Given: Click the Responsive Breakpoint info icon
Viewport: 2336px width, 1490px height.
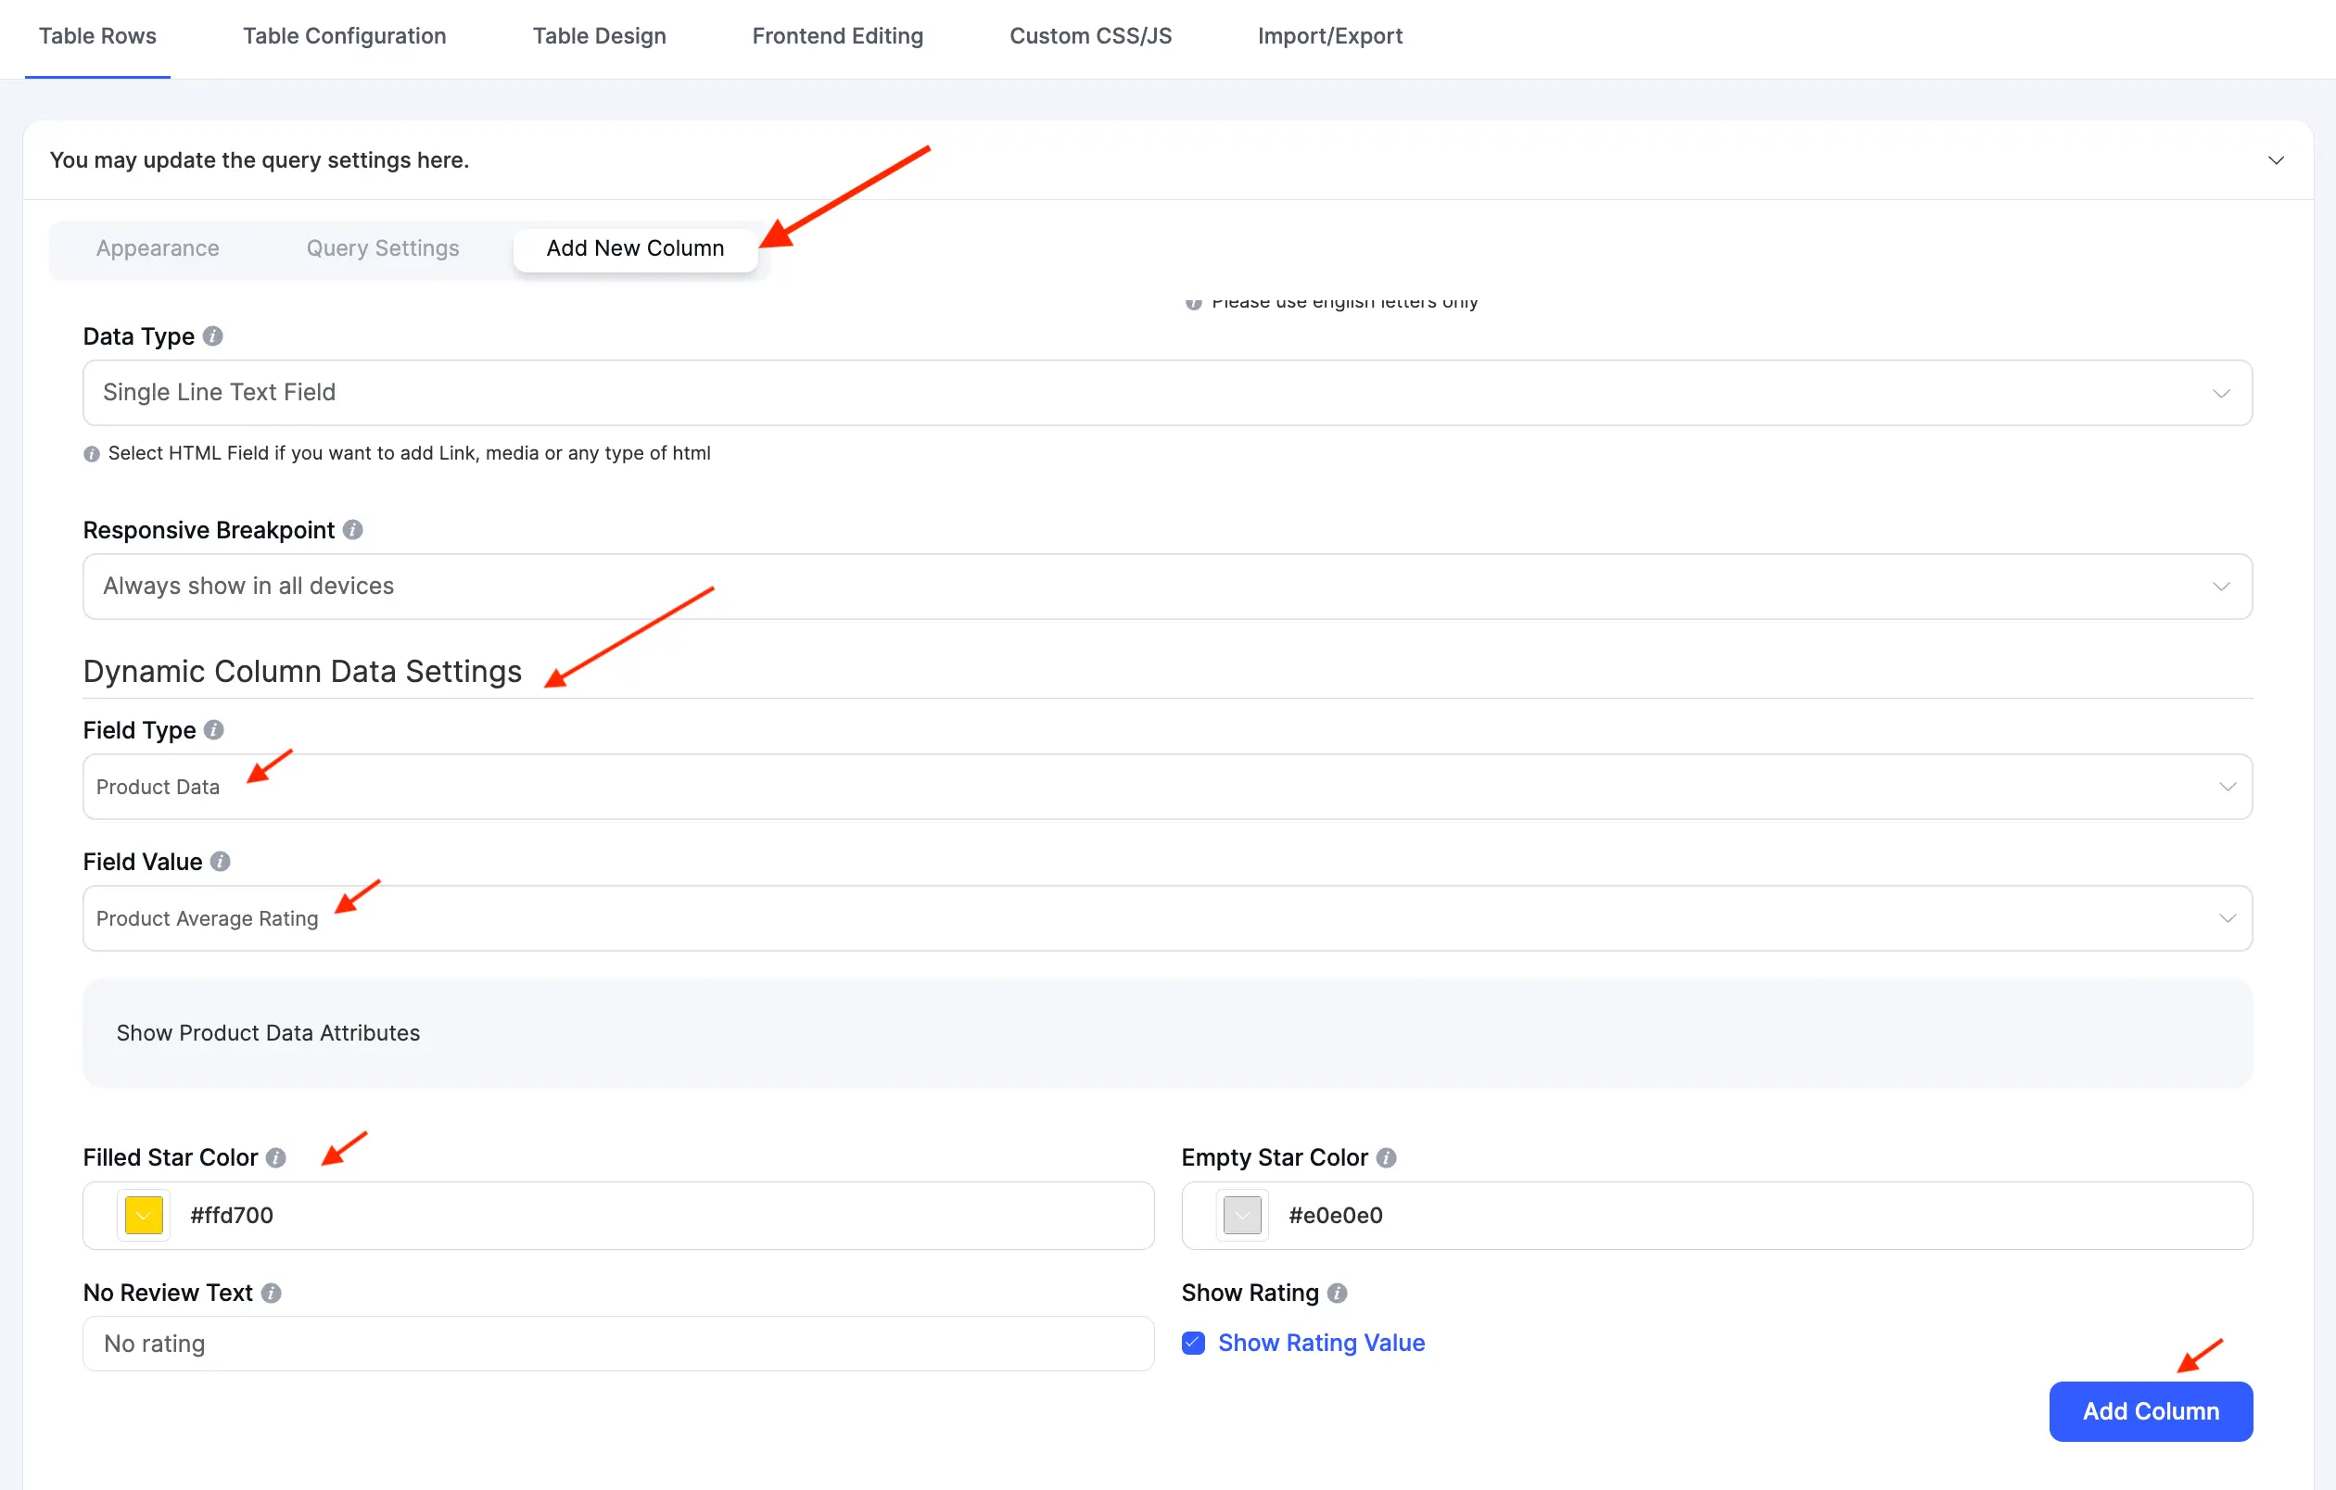Looking at the screenshot, I should (x=354, y=529).
